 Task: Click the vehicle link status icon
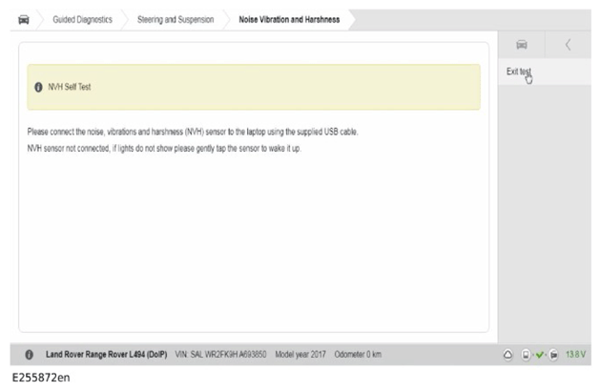point(553,355)
